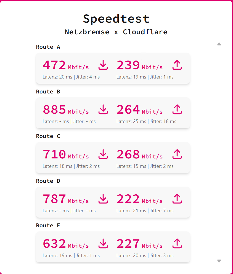This screenshot has height=274, width=233.
Task: Click the Route C label
Action: coord(48,136)
